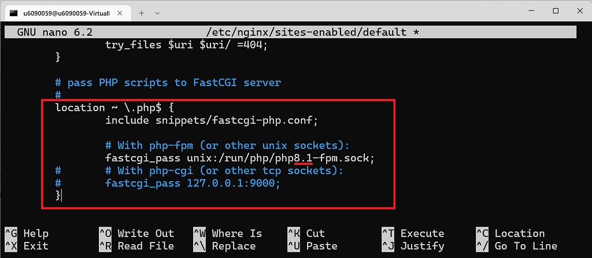This screenshot has height=258, width=592.
Task: Click the ^\ Replace shortcut
Action: click(x=224, y=246)
